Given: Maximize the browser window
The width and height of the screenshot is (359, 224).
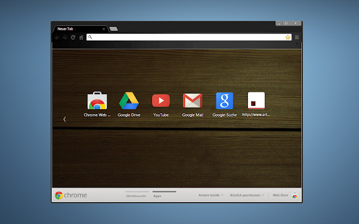Looking at the screenshot, I should (x=286, y=24).
